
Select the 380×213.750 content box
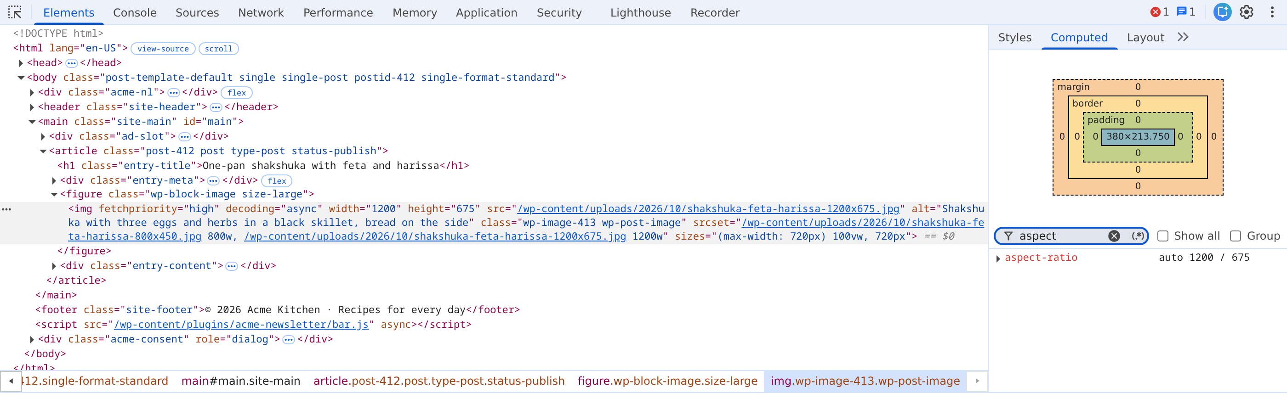(x=1138, y=136)
